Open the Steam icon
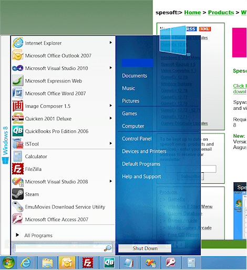247x270 pixels. (x=18, y=194)
